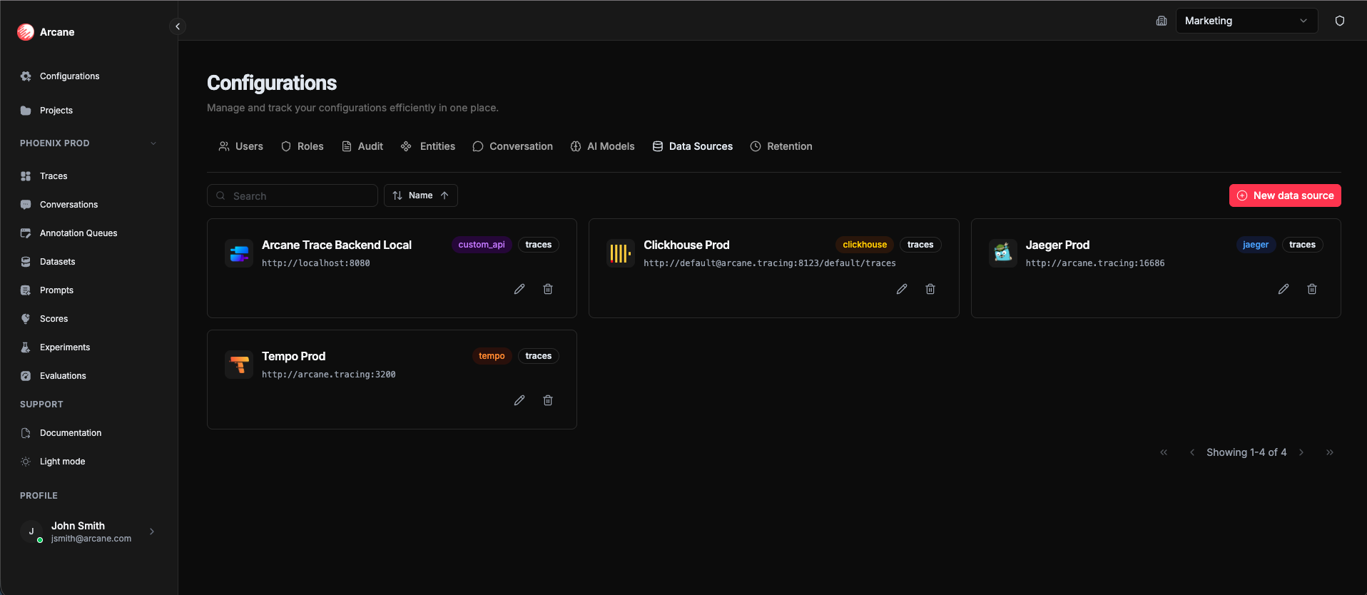Viewport: 1367px width, 595px height.
Task: Collapse the sidebar panel
Action: click(178, 26)
